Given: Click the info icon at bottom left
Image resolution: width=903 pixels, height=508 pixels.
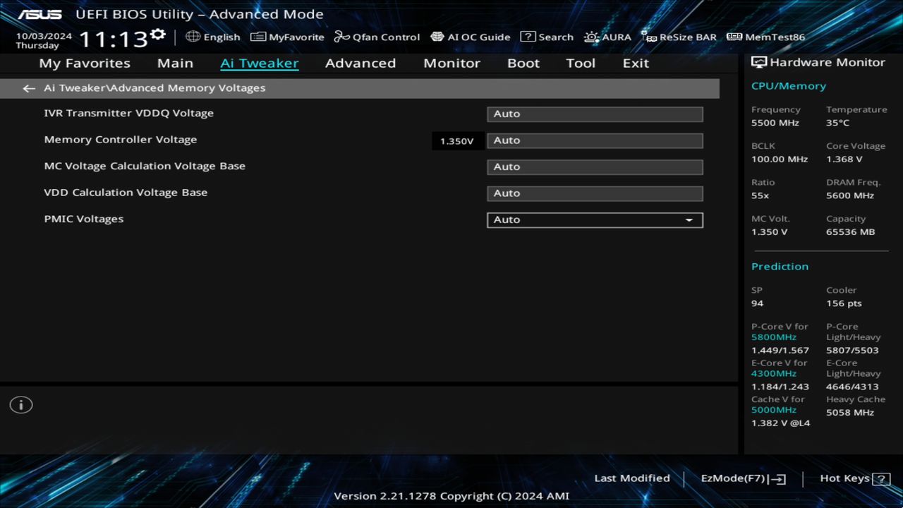Looking at the screenshot, I should (x=20, y=404).
